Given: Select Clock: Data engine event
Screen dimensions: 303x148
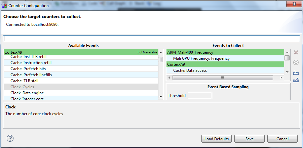Looking at the screenshot, I should 27,93.
